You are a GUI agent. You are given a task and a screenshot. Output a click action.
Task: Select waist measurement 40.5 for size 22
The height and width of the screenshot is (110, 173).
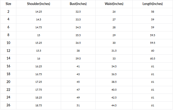pyautogui.click(x=114, y=90)
